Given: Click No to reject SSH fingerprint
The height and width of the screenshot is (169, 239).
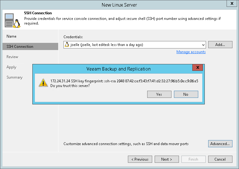Looking at the screenshot, I should point(186,94).
